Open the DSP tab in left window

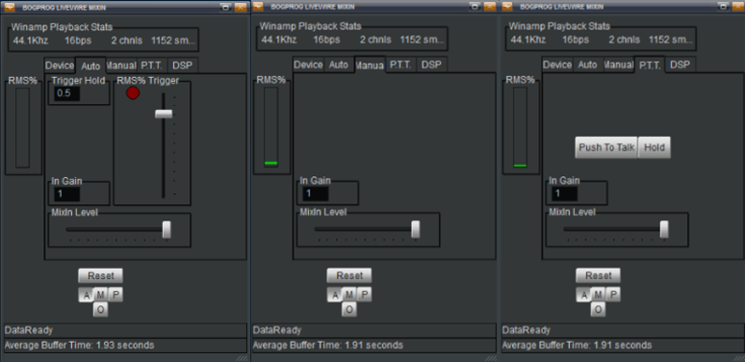point(183,65)
